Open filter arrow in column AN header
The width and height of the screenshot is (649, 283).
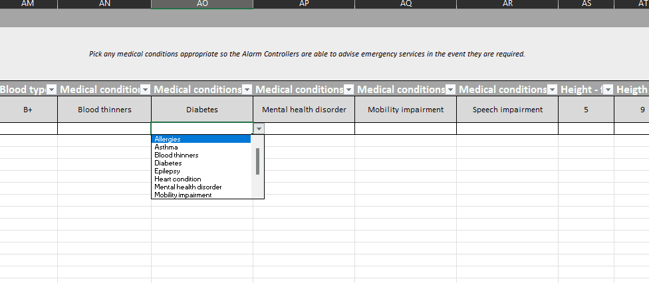pyautogui.click(x=145, y=90)
